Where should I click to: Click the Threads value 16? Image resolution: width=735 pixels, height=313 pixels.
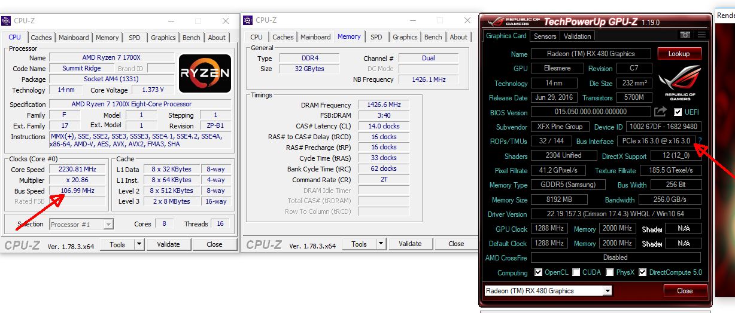220,224
